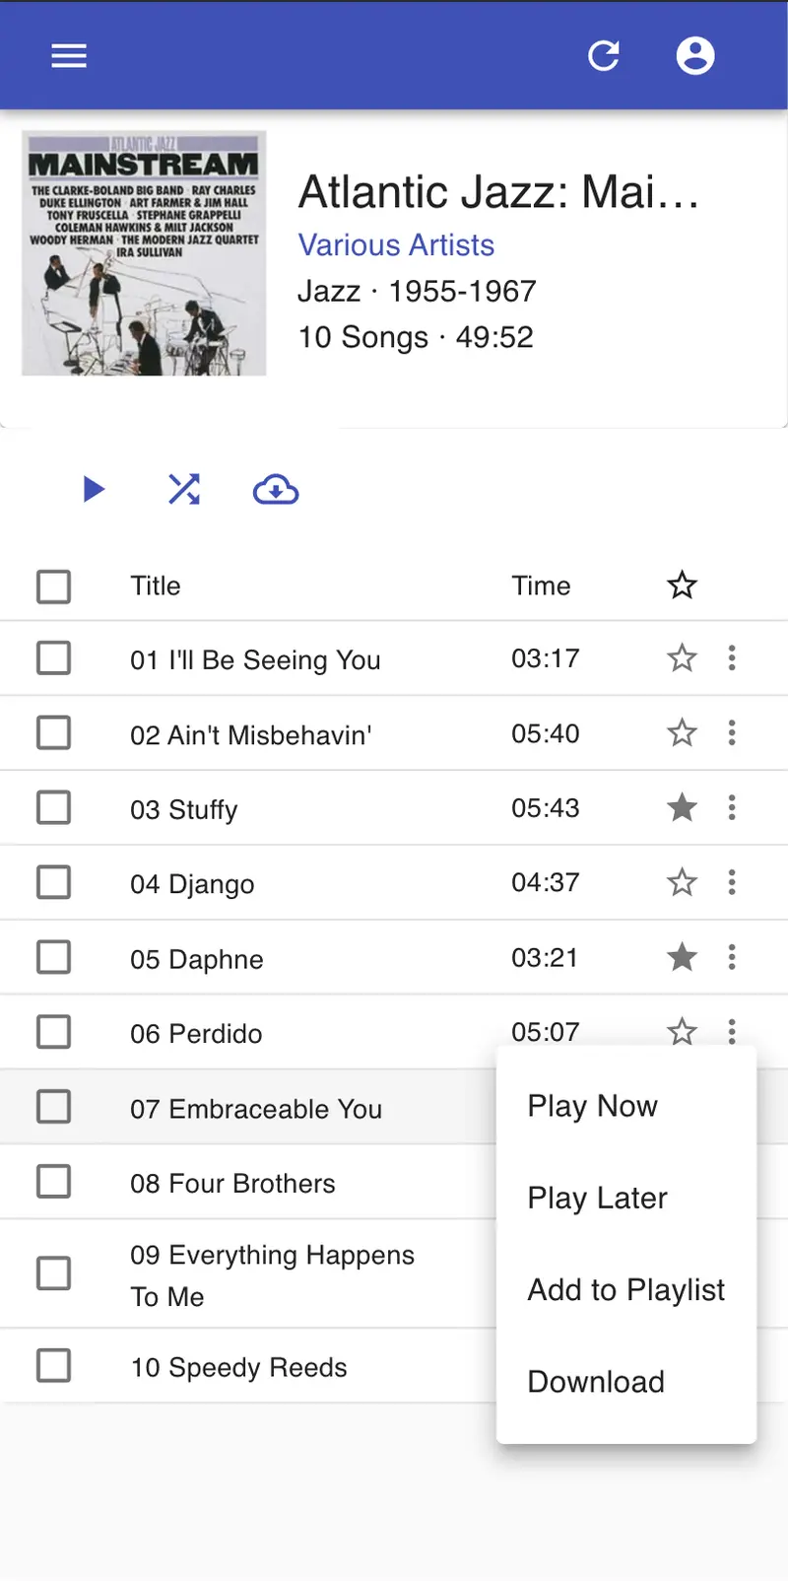Unstar the track 03 Stuffy

click(682, 808)
